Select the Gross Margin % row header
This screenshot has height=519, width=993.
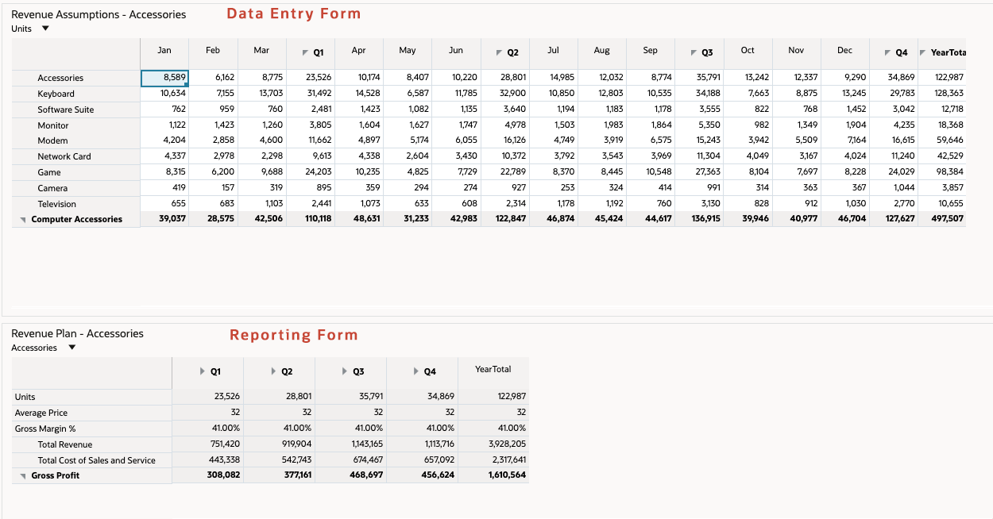click(x=91, y=429)
